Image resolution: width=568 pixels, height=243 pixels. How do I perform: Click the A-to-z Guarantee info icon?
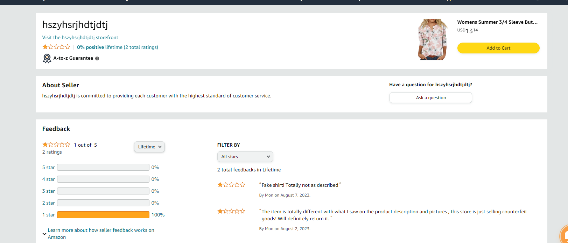[97, 59]
